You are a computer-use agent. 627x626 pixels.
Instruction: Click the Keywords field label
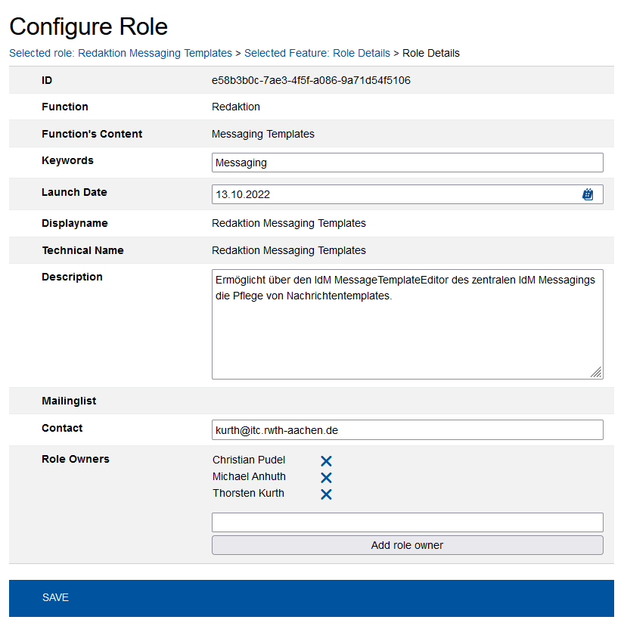[67, 160]
